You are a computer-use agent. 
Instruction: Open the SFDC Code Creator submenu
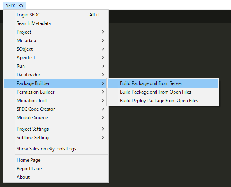click(x=56, y=109)
